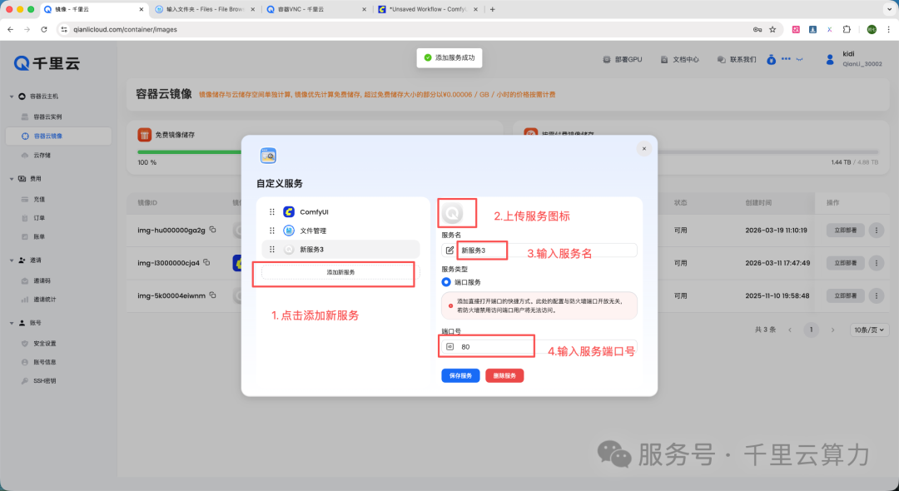Viewport: 899px width, 491px height.
Task: Open the 10条/页 page size dropdown
Action: (870, 330)
